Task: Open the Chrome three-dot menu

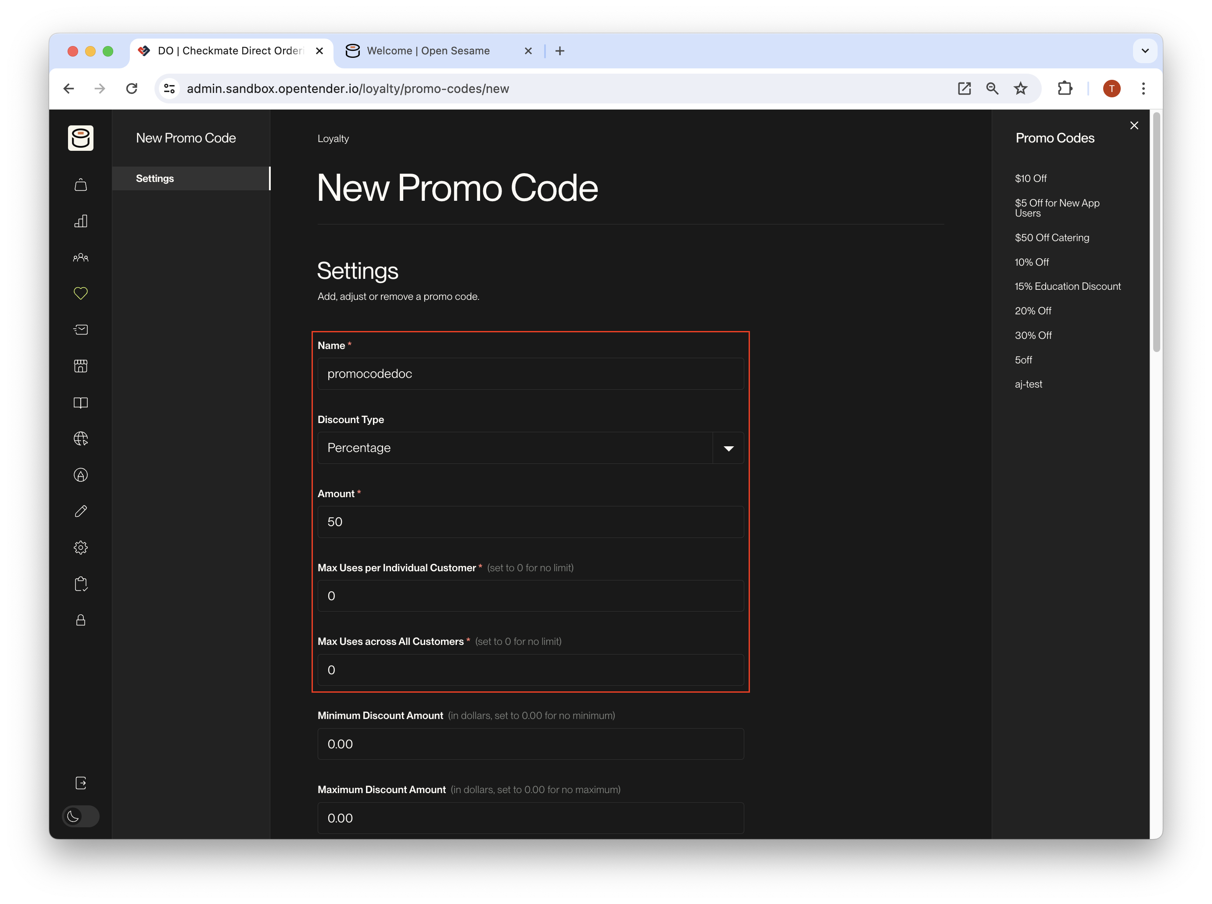Action: coord(1143,89)
